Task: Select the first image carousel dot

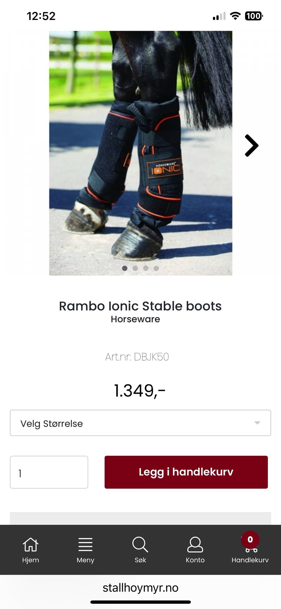Action: 125,268
